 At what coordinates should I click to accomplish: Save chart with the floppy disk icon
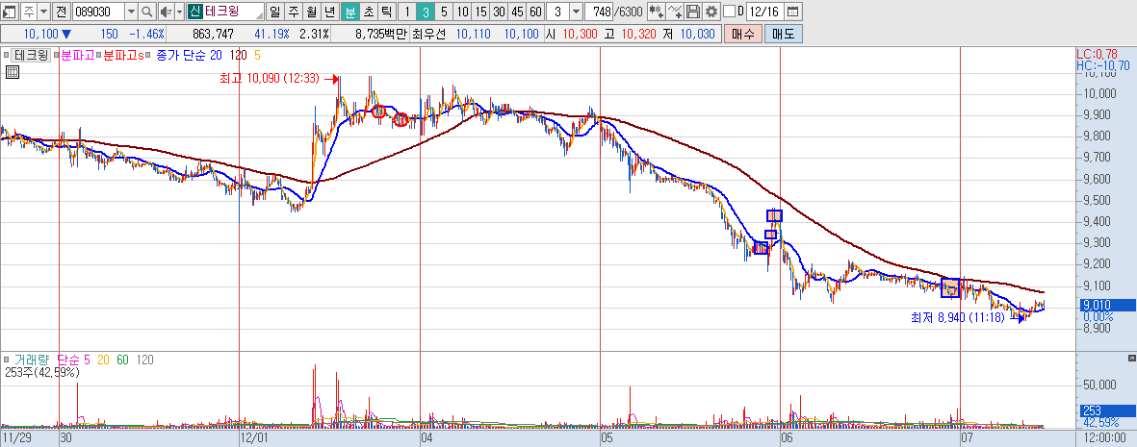click(692, 12)
